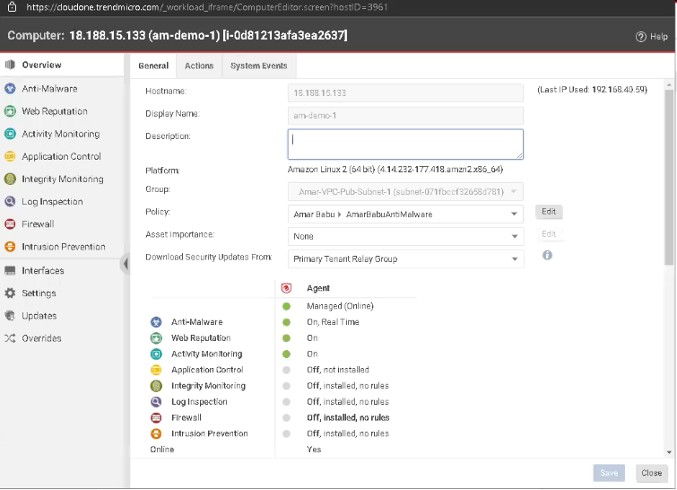The width and height of the screenshot is (677, 490).
Task: Click the Overrides shuffle icon in sidebar
Action: [x=10, y=338]
